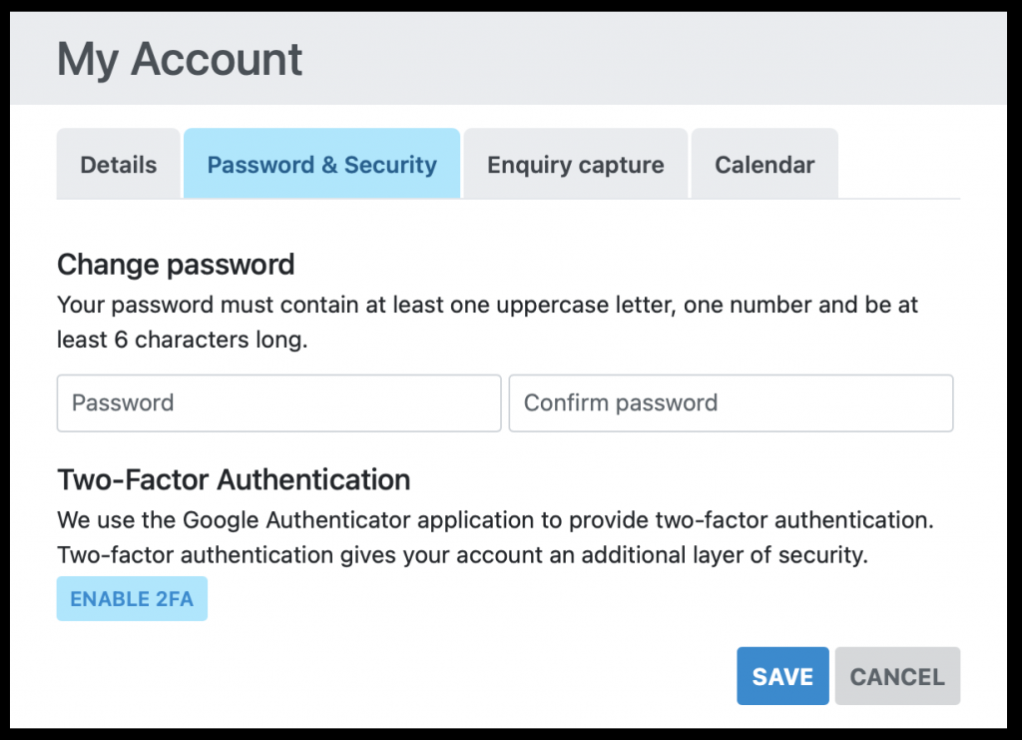The width and height of the screenshot is (1022, 740).
Task: Click into the Password input field
Action: pyautogui.click(x=278, y=403)
